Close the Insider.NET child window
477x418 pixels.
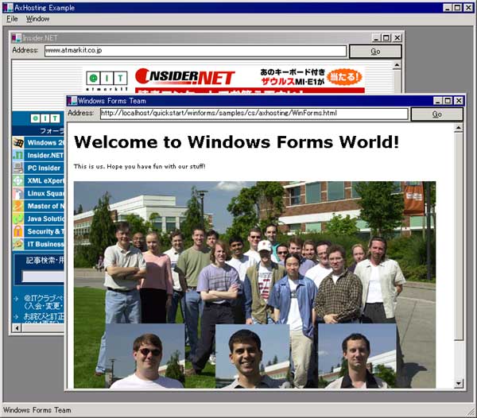pyautogui.click(x=397, y=37)
